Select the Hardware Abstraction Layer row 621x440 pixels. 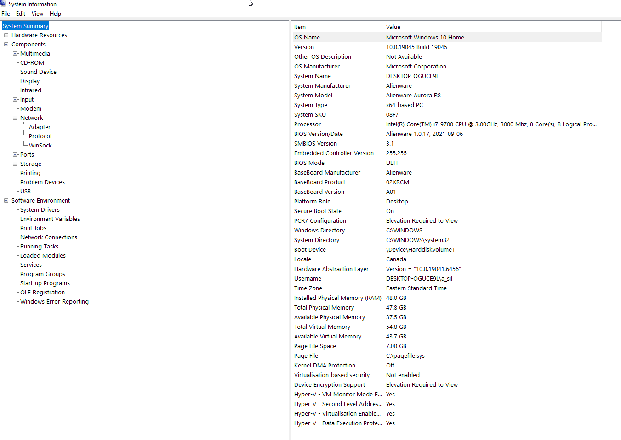[446, 269]
